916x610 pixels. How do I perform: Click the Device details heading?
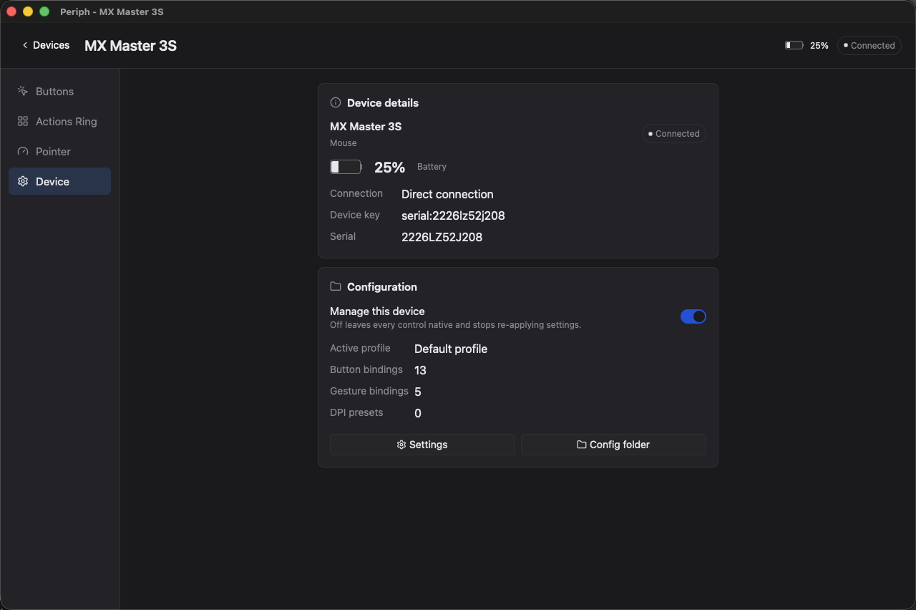383,103
